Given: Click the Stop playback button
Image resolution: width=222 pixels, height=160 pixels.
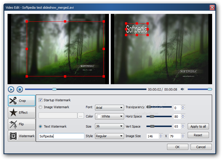Looking at the screenshot, I should point(20,89).
